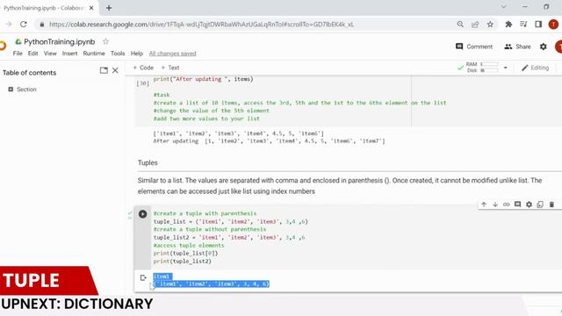Open the View menu

click(50, 54)
